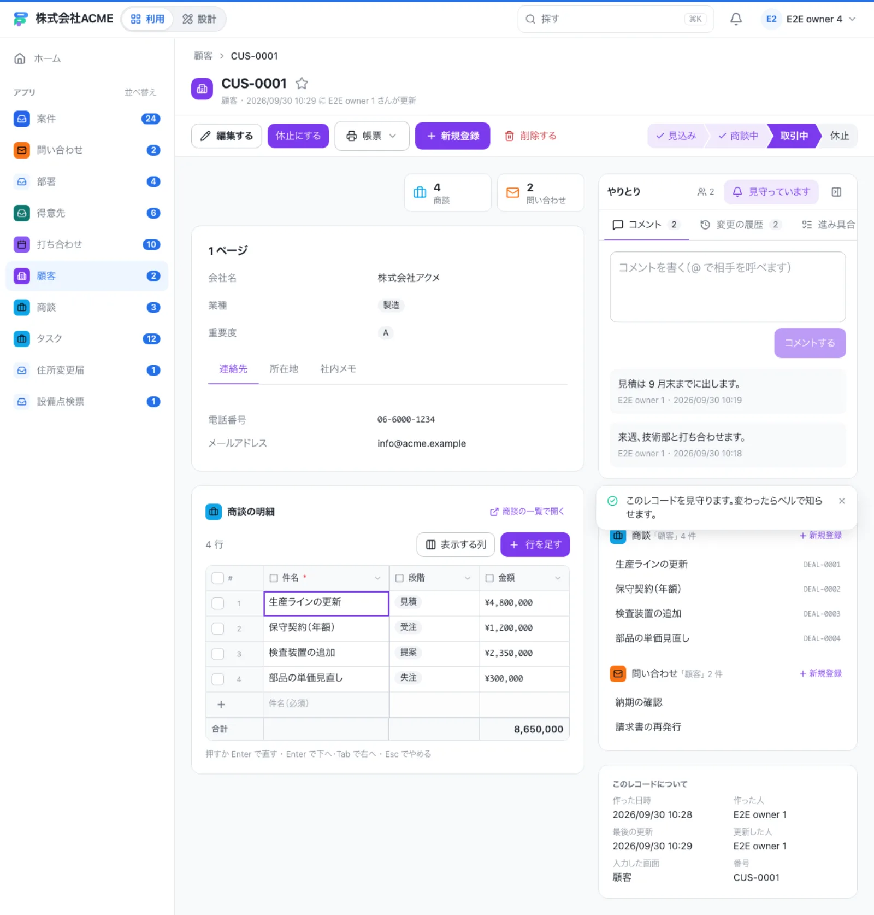This screenshot has width=874, height=915.
Task: Open the 表示する列 column chooser
Action: pyautogui.click(x=456, y=544)
